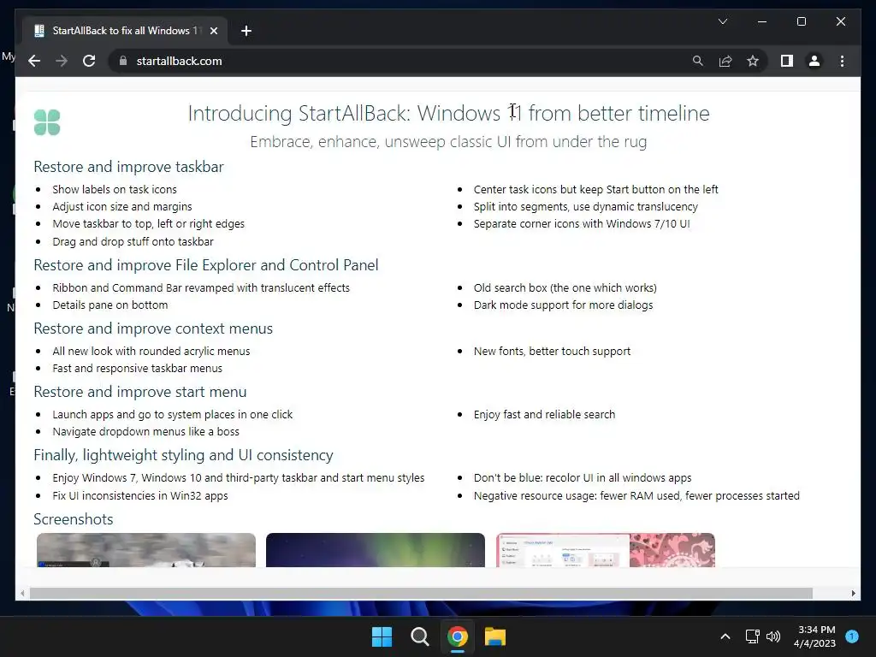Click 'Restore and improve taskbar' heading
The width and height of the screenshot is (876, 657).
tap(128, 167)
